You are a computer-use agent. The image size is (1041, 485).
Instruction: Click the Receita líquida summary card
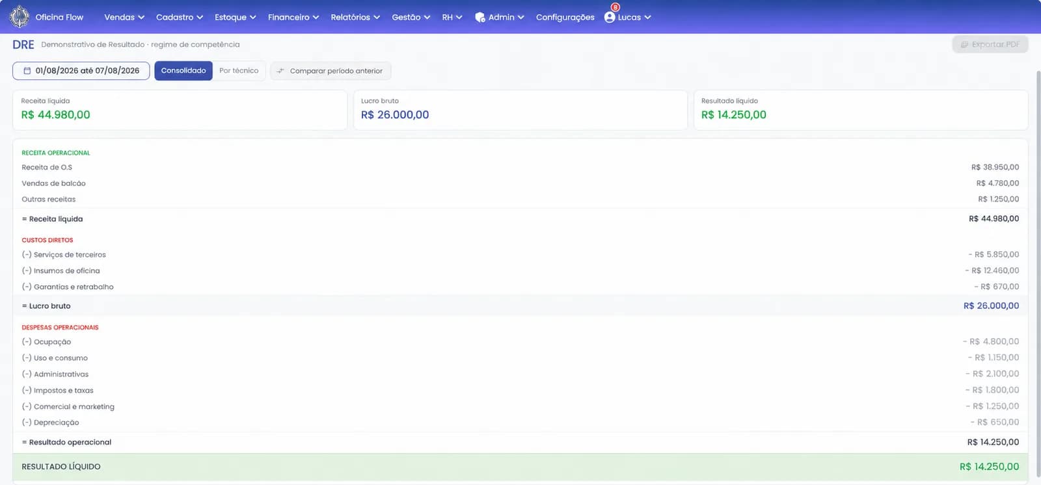point(180,110)
